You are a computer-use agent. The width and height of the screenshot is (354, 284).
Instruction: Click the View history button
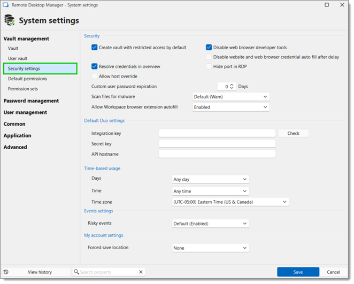coord(36,272)
